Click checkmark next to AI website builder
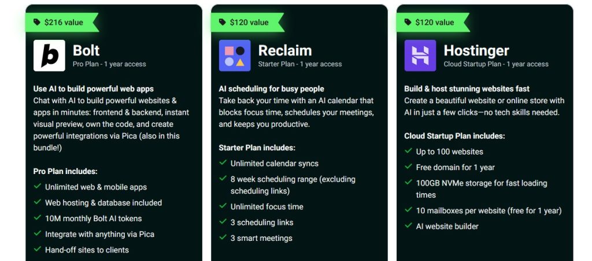The image size is (592, 261). tap(408, 226)
